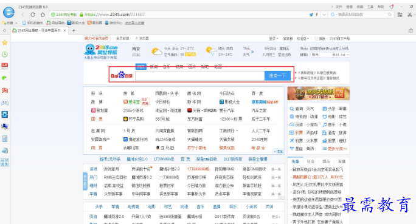Image resolution: width=416 pixels, height=224 pixels.
Task: Open the 收藏 menu
Action: (360, 7)
